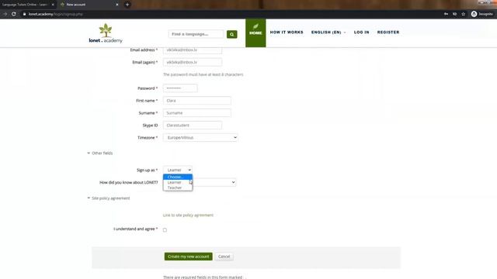Collapse the Other fields section
The height and width of the screenshot is (279, 497).
coord(100,153)
